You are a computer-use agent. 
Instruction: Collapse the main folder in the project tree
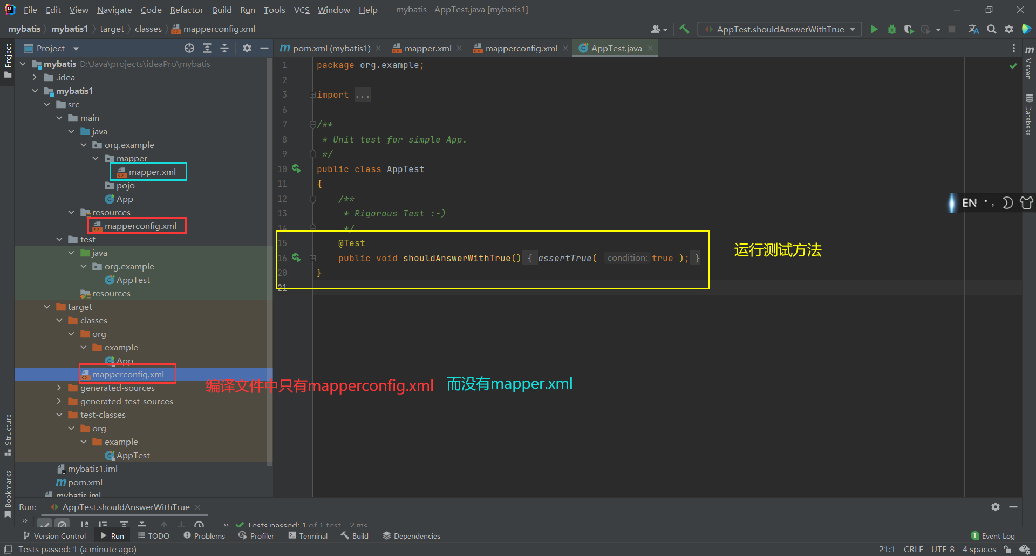(59, 118)
